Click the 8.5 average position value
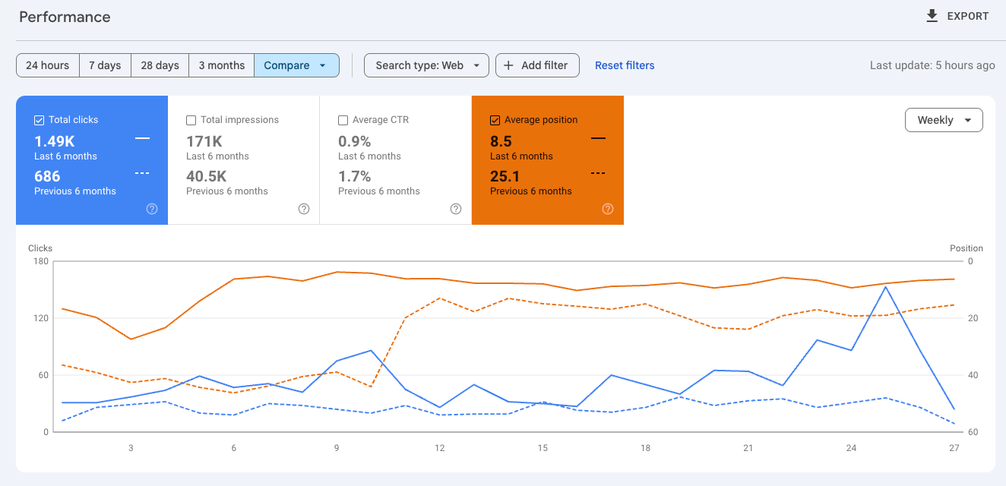1006x486 pixels. [x=501, y=141]
